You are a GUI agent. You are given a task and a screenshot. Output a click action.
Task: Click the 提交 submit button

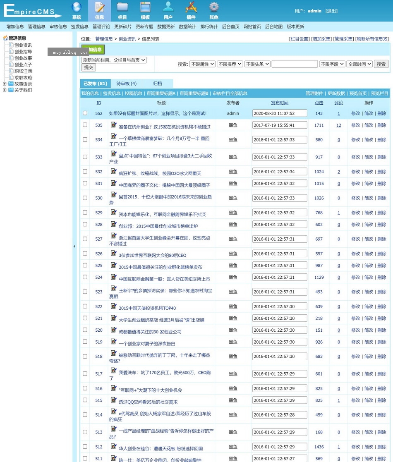[x=89, y=67]
